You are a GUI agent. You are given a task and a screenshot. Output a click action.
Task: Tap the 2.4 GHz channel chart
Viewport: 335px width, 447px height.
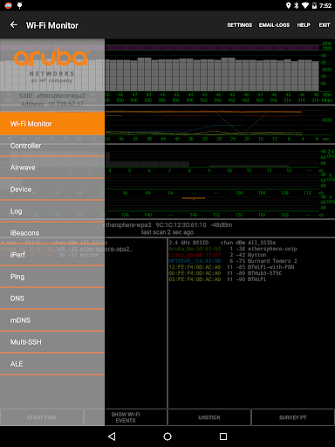click(212, 159)
